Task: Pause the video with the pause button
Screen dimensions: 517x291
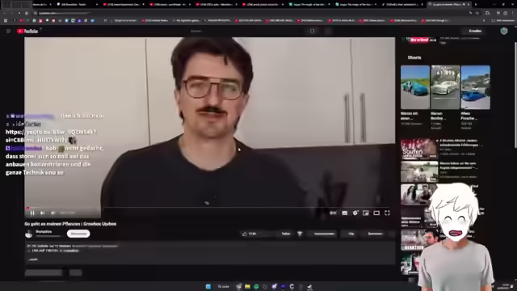Action: pos(32,213)
